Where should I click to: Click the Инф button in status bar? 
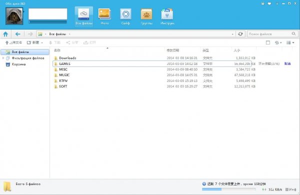click(x=291, y=189)
